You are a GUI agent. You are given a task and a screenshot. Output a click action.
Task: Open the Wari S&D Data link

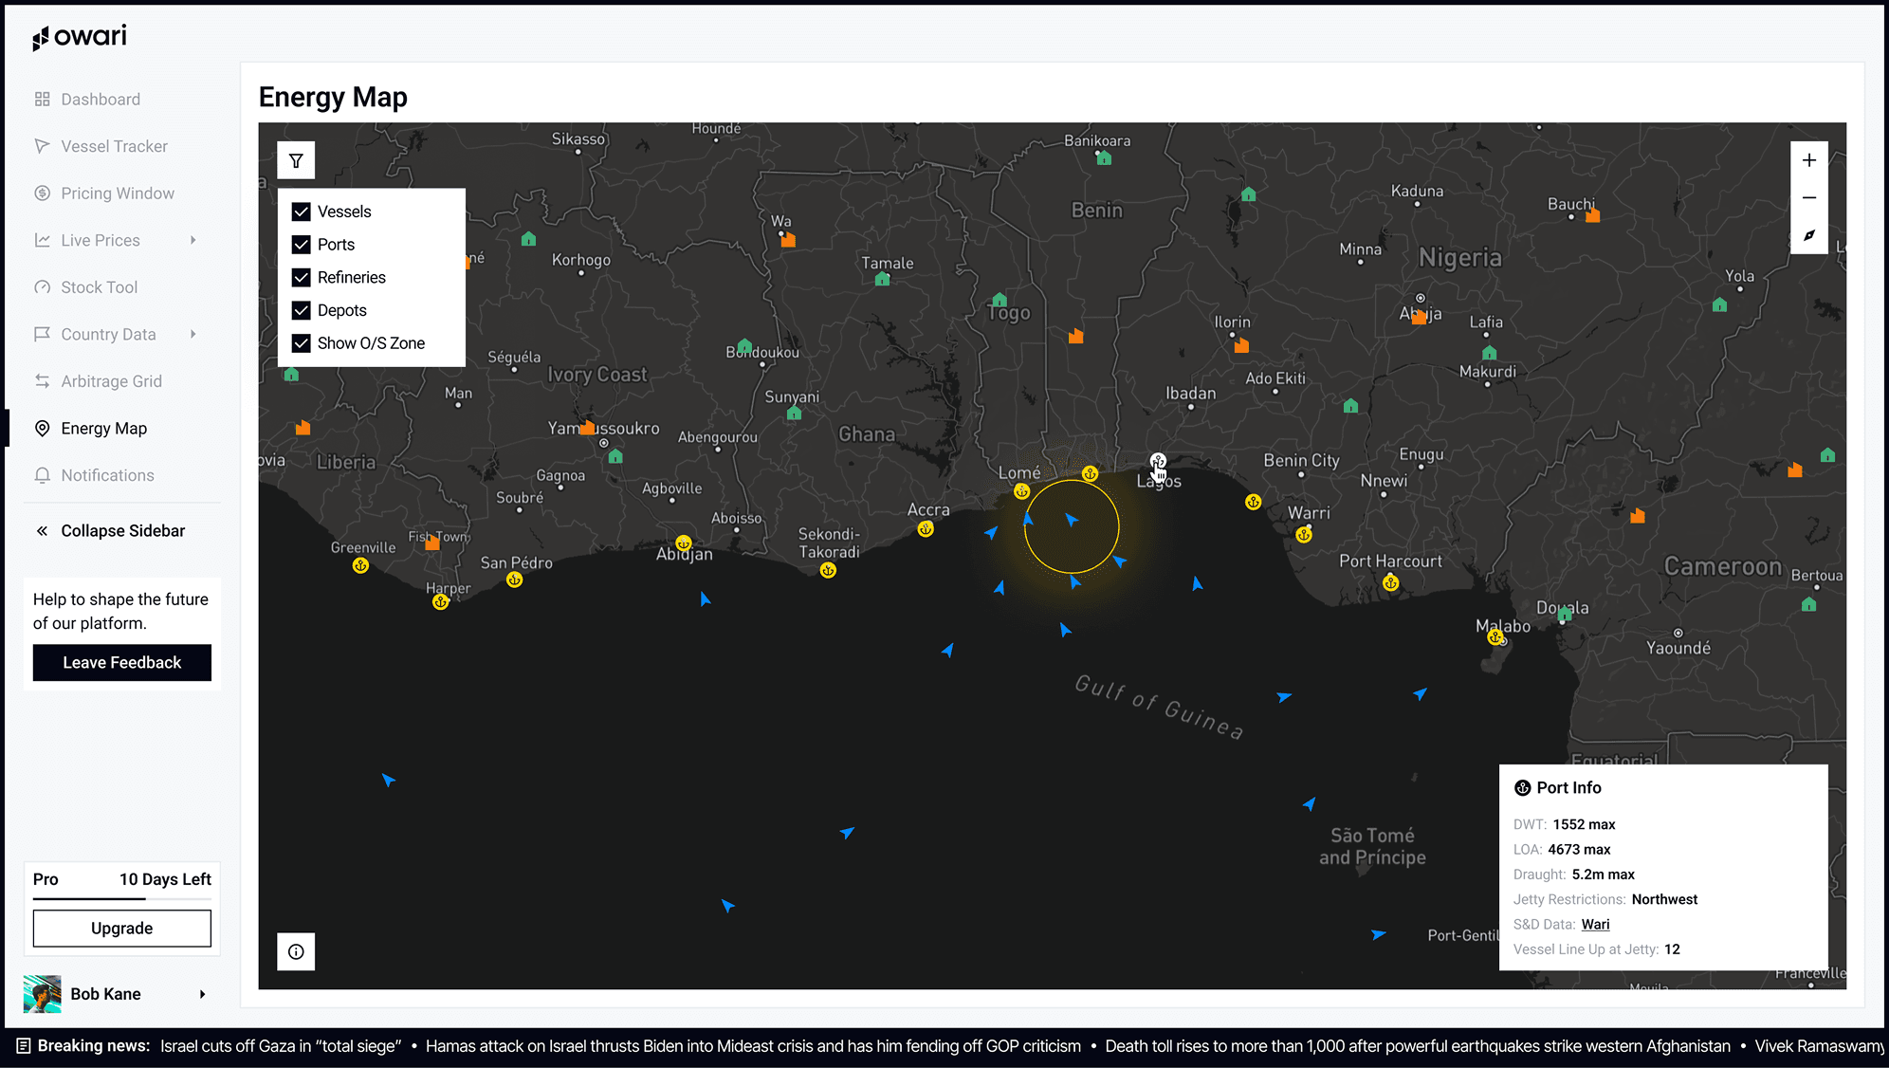click(x=1595, y=924)
